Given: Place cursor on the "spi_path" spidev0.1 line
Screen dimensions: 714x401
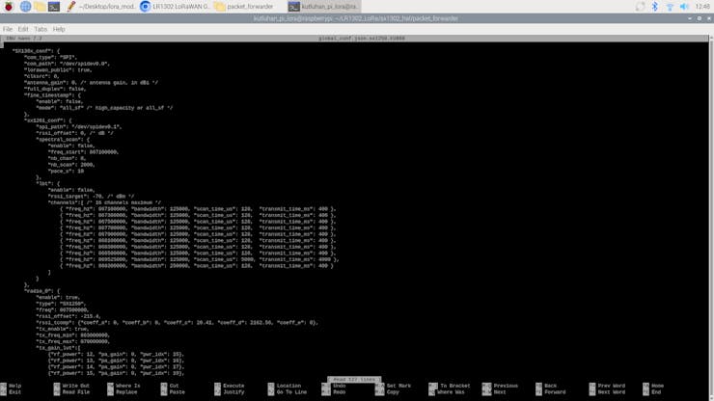Looking at the screenshot, I should coord(79,127).
